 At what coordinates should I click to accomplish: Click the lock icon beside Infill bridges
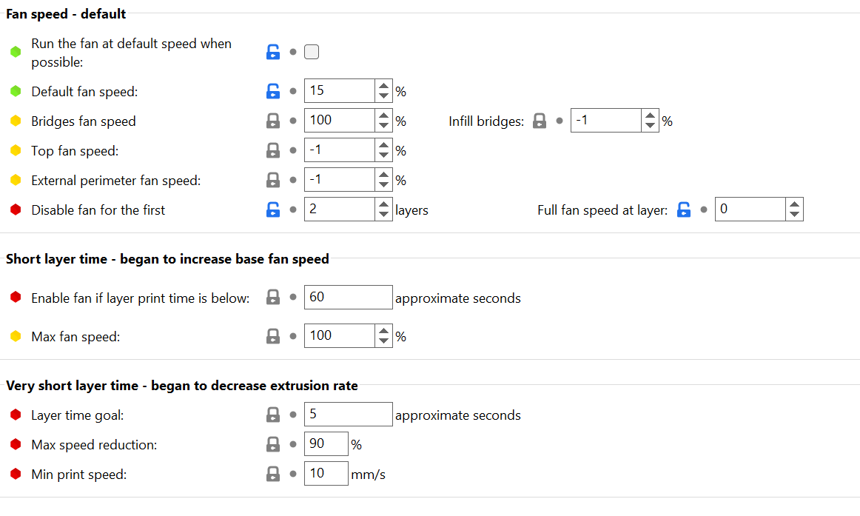tap(540, 121)
